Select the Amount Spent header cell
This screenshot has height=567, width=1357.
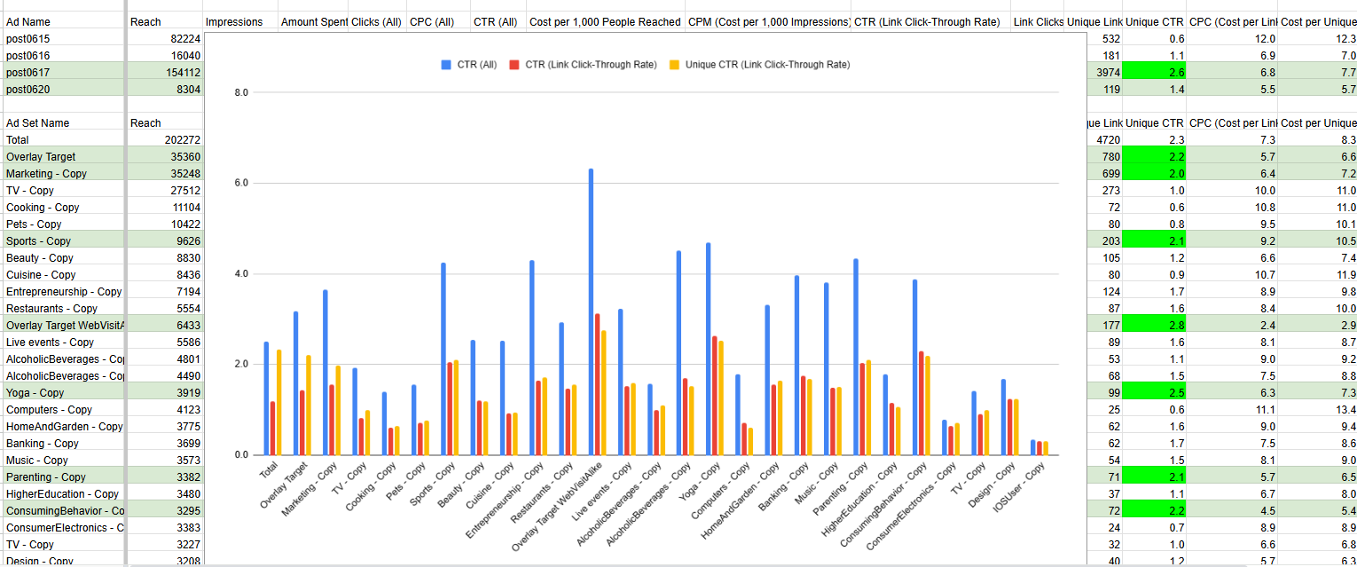(x=312, y=21)
